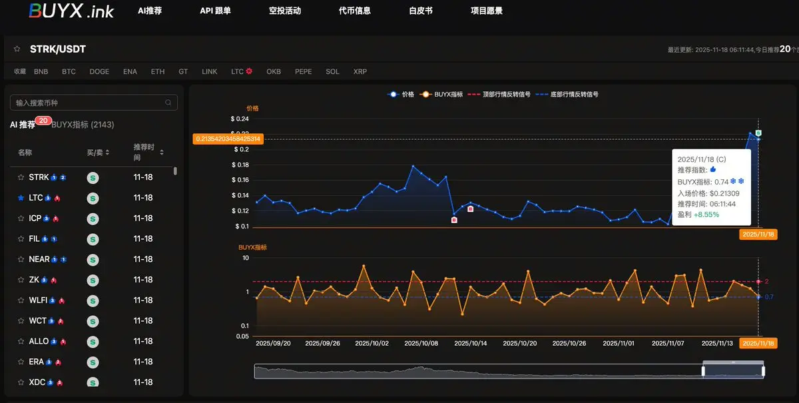Click LTC green S sell badge

coord(93,198)
